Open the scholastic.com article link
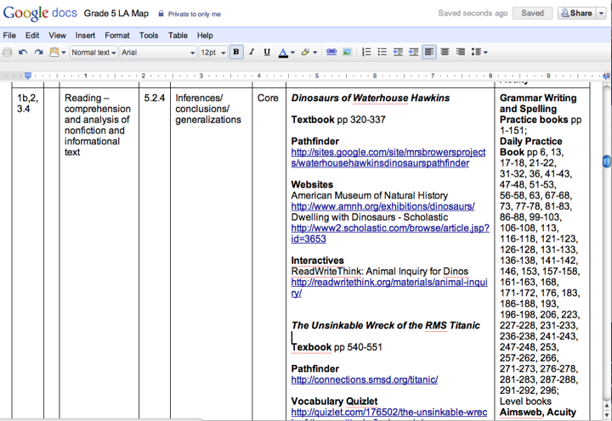 390,233
